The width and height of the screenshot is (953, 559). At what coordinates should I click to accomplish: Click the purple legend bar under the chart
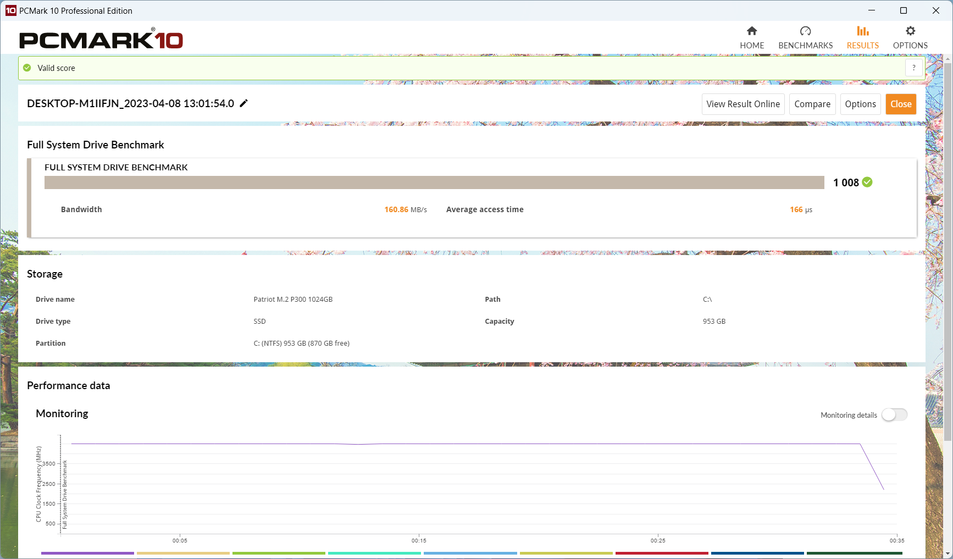pyautogui.click(x=87, y=553)
